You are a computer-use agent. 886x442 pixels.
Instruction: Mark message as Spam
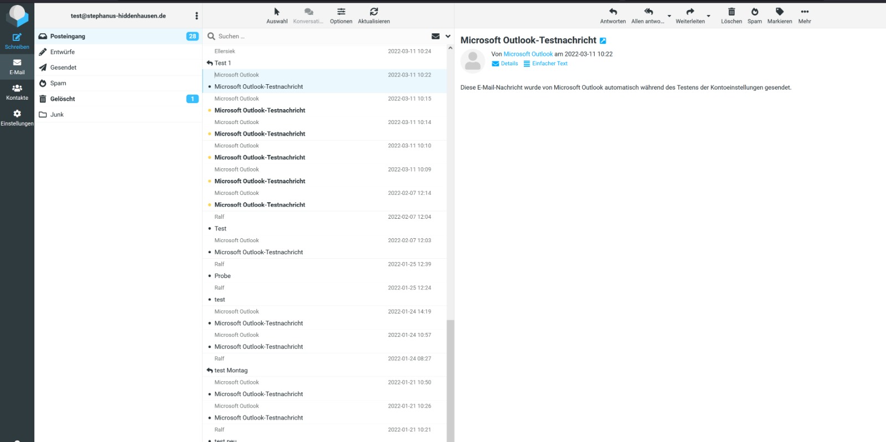pyautogui.click(x=755, y=16)
